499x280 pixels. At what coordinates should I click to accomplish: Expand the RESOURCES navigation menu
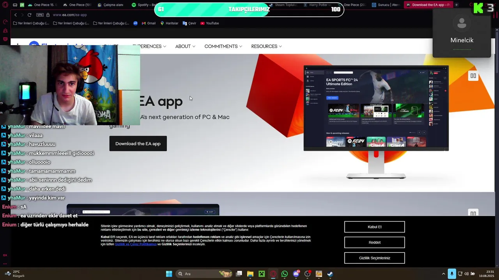coord(266,46)
